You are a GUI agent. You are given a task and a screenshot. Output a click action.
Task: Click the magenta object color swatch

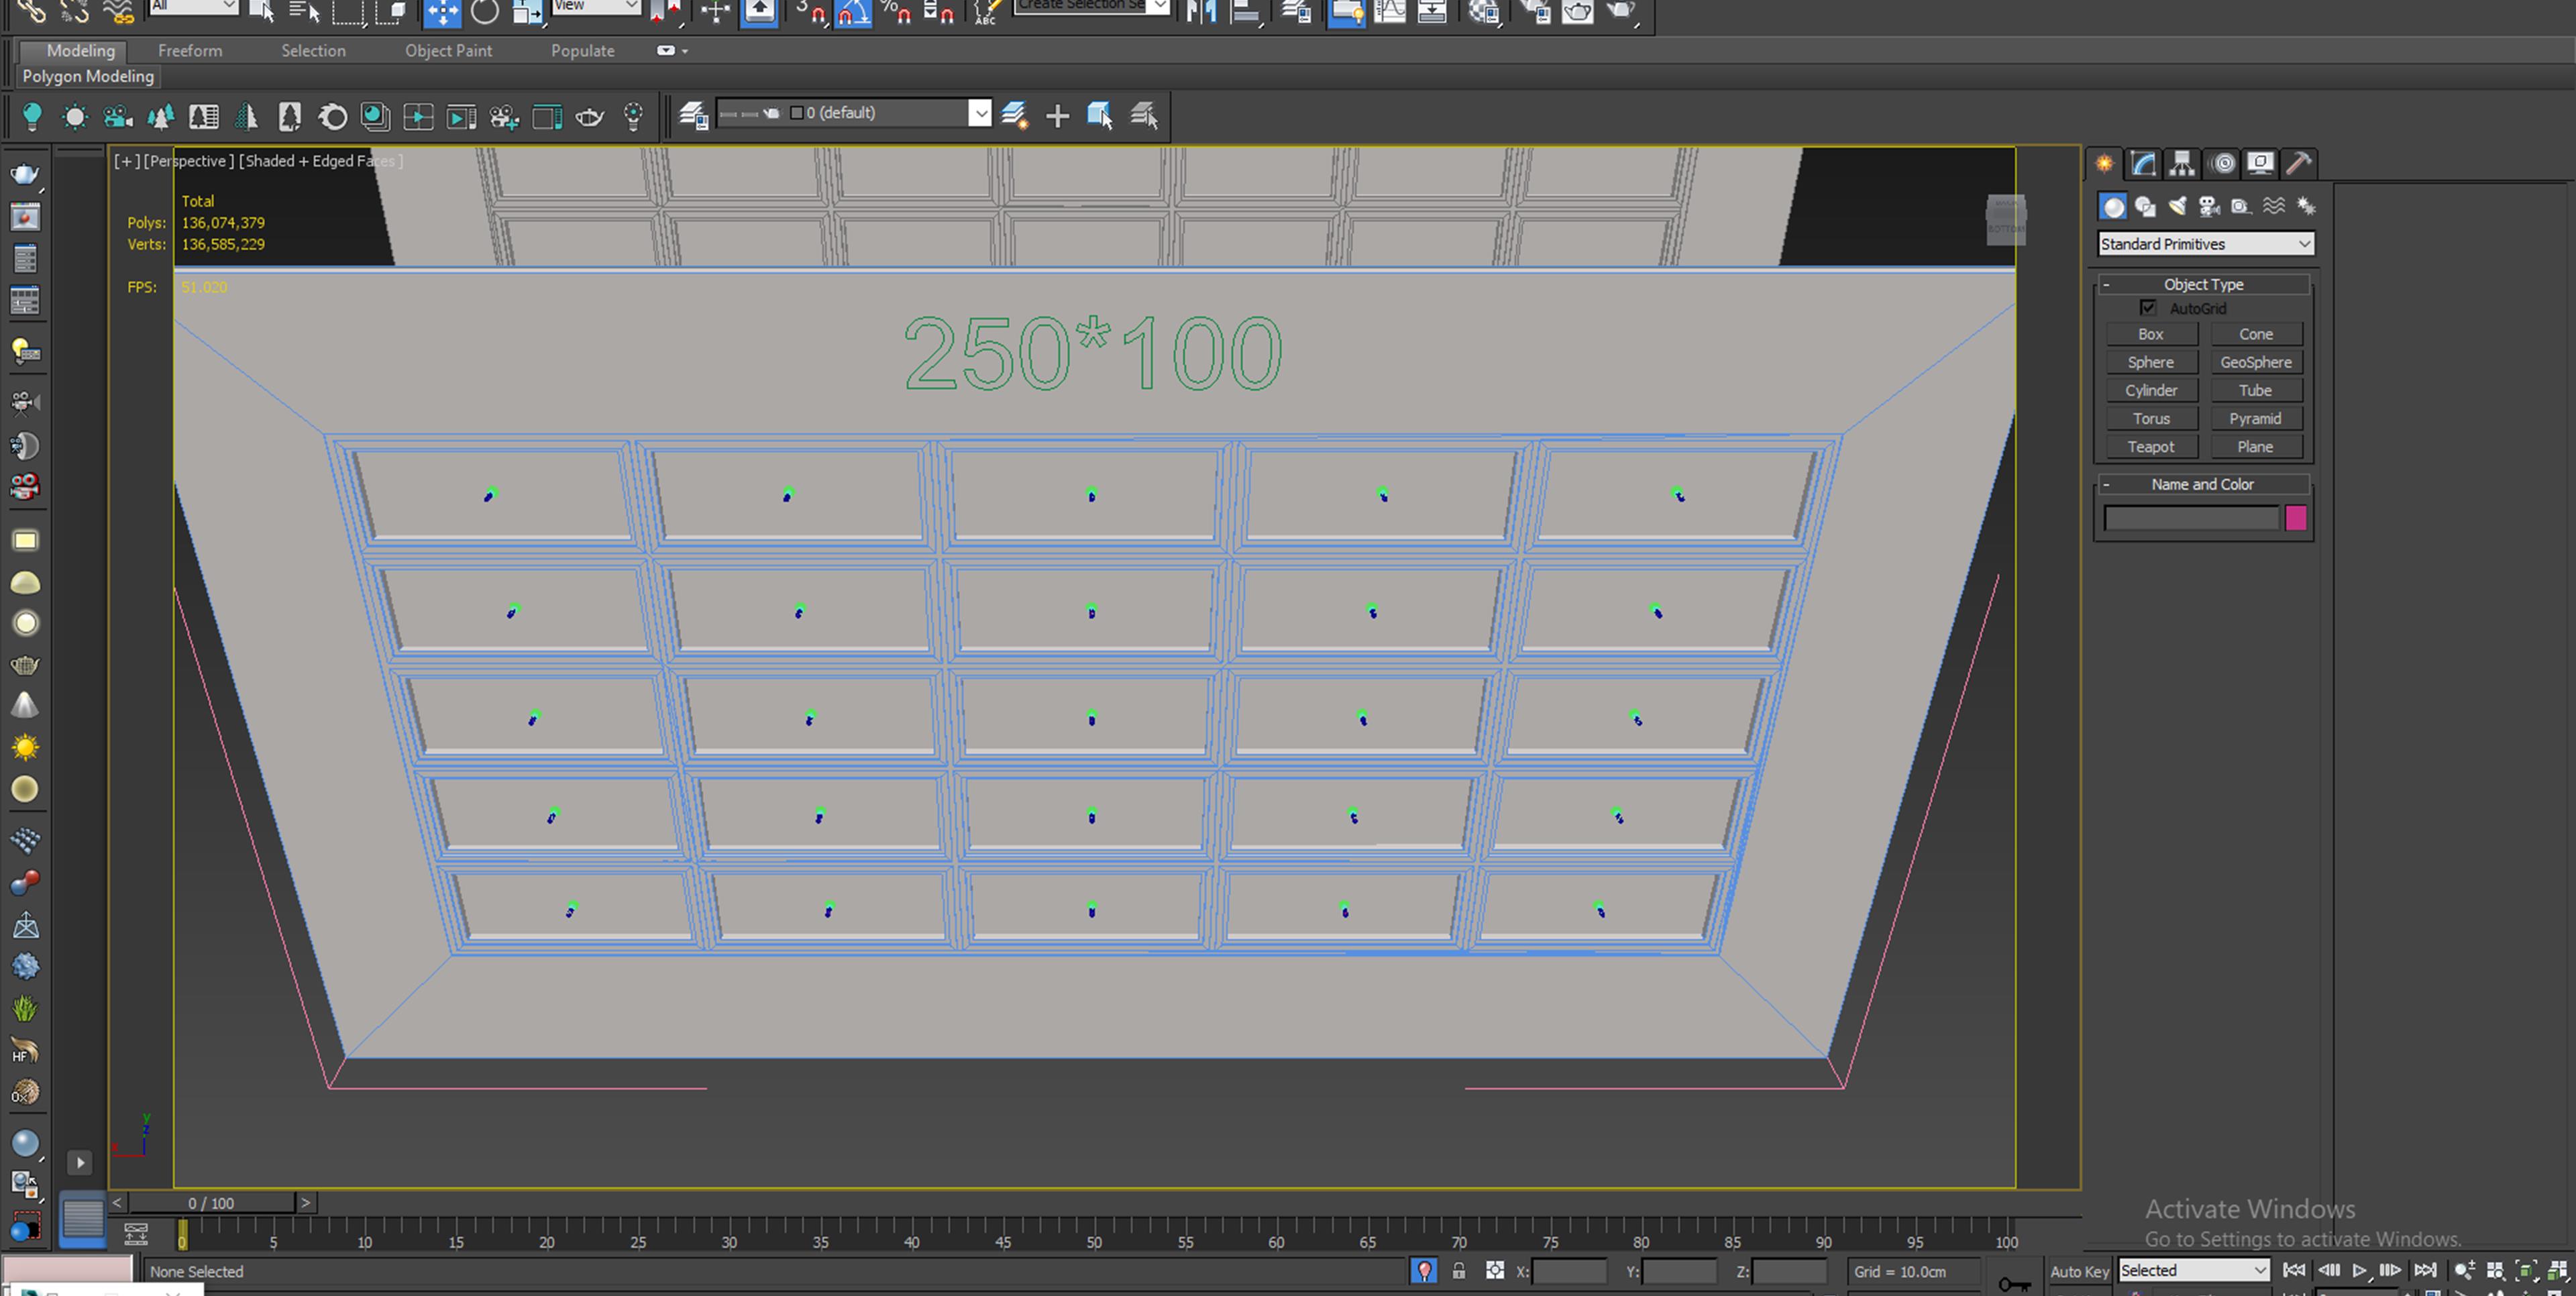[x=2296, y=518]
